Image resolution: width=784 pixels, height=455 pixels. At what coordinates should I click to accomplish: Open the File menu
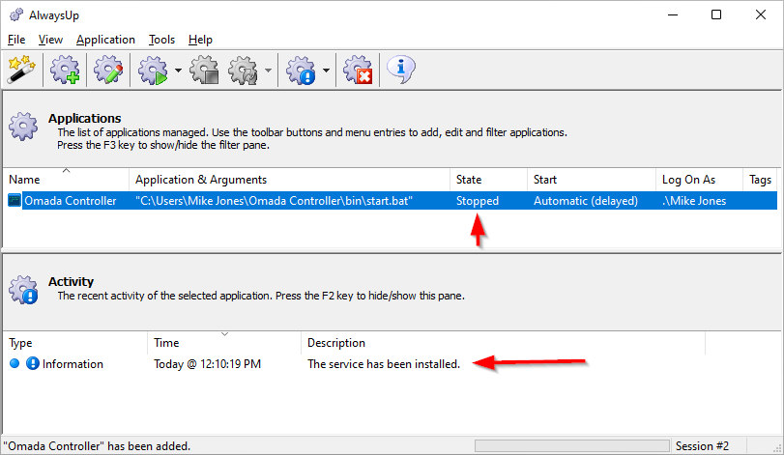[x=16, y=40]
